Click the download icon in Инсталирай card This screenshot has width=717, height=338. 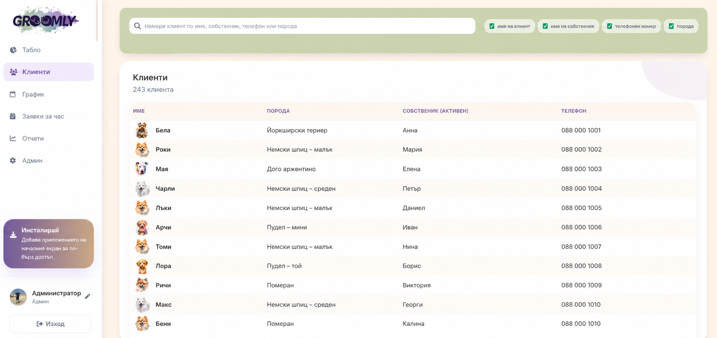[x=13, y=235]
